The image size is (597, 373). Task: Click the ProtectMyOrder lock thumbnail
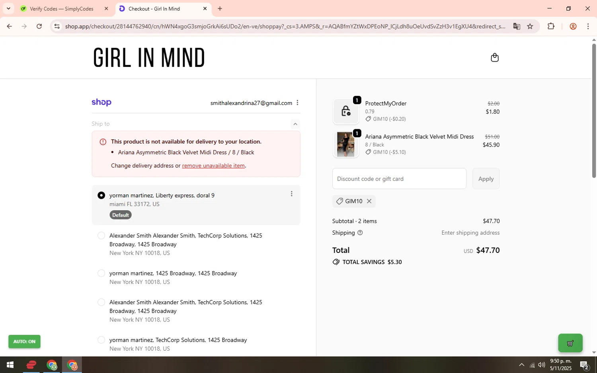(x=345, y=111)
